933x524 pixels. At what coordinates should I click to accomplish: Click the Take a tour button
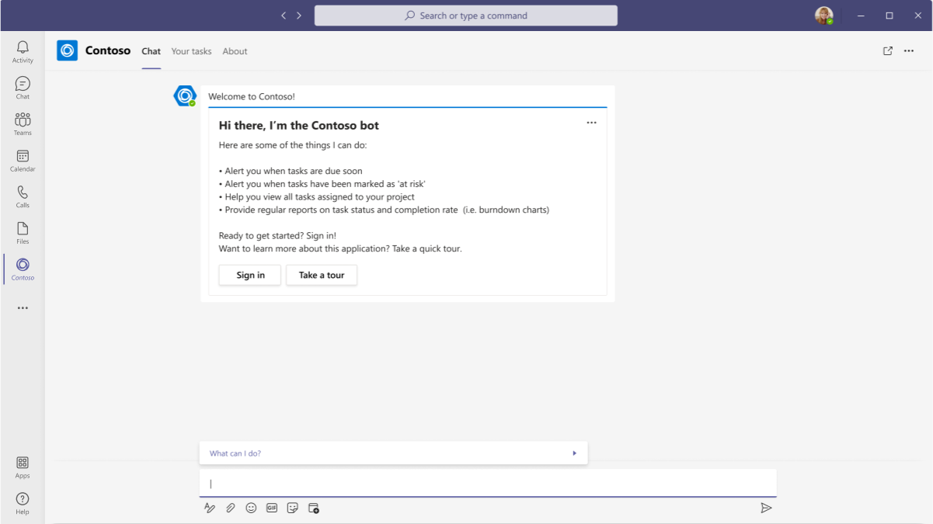322,275
